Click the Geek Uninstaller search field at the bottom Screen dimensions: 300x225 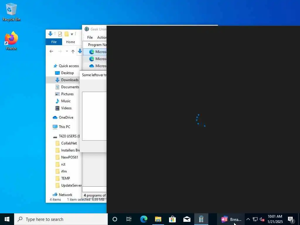pyautogui.click(x=94, y=190)
